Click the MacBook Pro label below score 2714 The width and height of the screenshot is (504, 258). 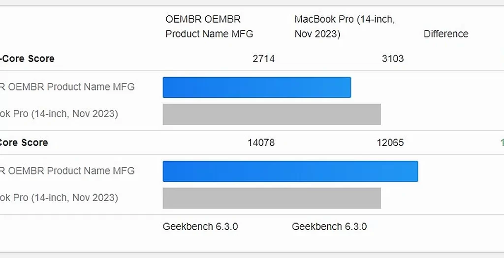[x=59, y=114]
